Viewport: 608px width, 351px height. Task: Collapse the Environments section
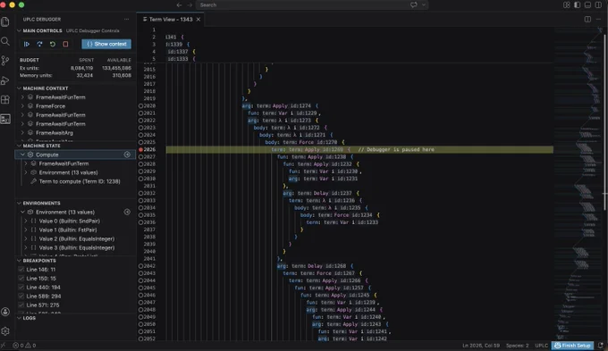click(x=19, y=203)
